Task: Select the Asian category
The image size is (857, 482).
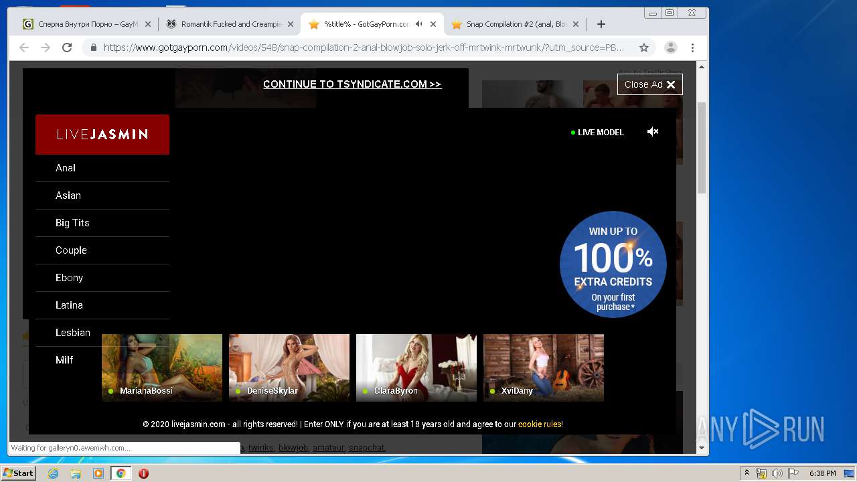Action: click(102, 195)
